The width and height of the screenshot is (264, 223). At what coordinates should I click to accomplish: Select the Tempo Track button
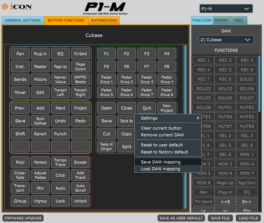point(60,162)
